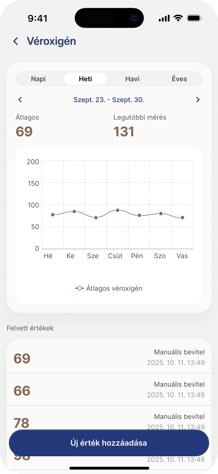This screenshot has width=218, height=474.
Task: Tap the Wi-Fi icon in status bar
Action: [178, 18]
